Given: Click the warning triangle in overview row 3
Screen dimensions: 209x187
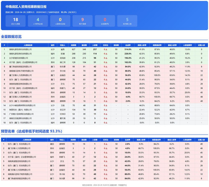Looking at the screenshot, I should (107, 58).
